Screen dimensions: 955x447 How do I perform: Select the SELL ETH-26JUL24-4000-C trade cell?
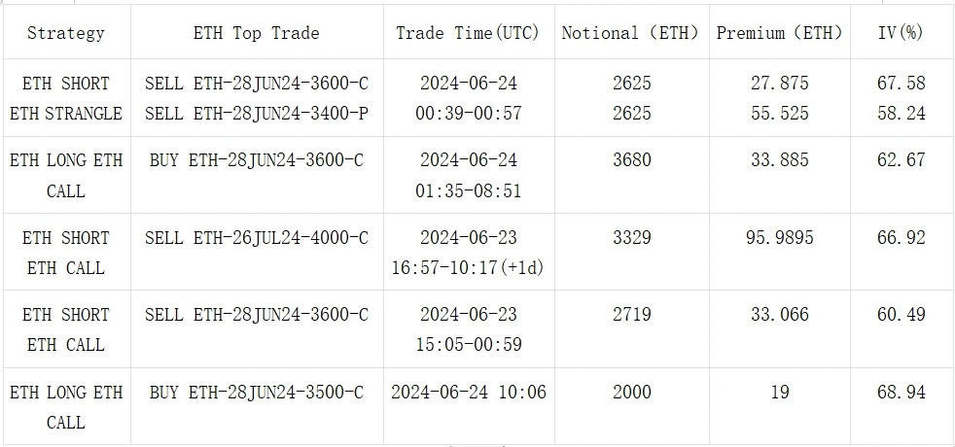pos(256,238)
